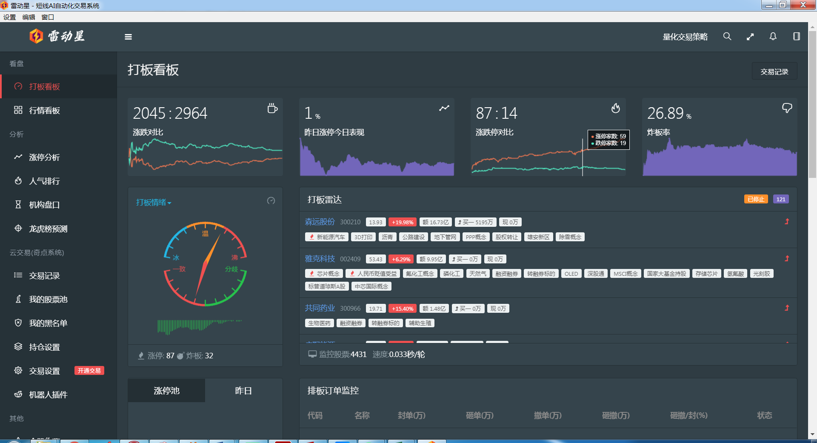Viewport: 817px width, 443px height.
Task: Click 量化交易策略 in header
Action: click(x=685, y=37)
